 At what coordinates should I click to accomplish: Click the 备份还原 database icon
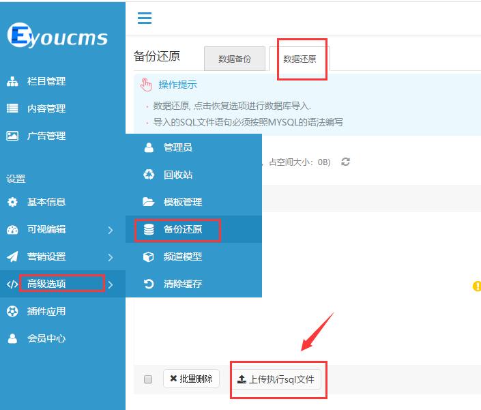pyautogui.click(x=149, y=229)
